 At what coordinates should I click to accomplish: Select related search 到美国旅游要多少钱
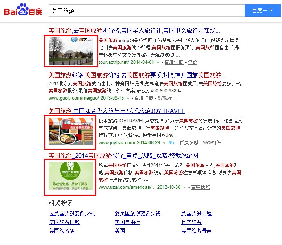pos(138,213)
